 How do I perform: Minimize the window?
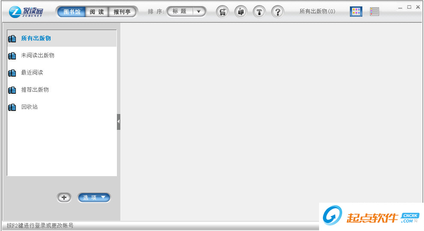pos(400,8)
